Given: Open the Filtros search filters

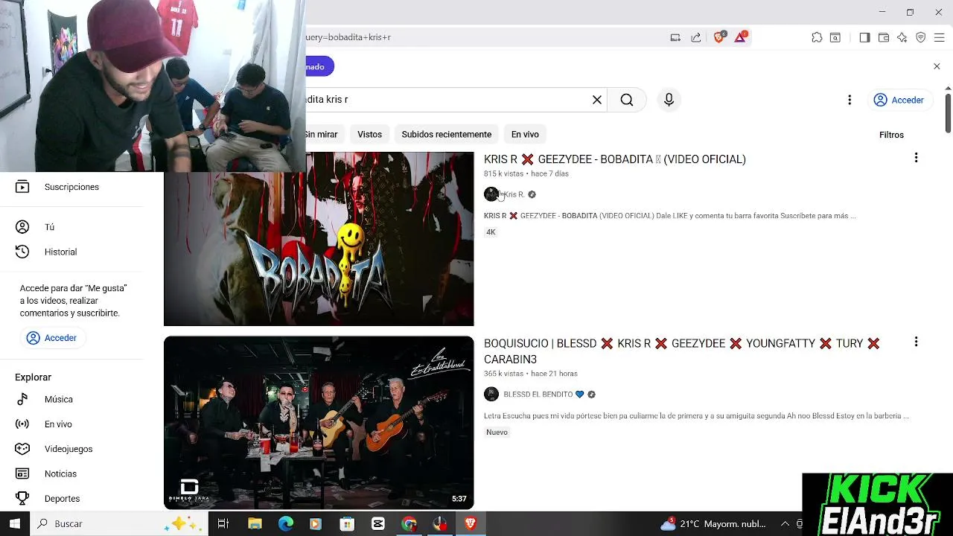Looking at the screenshot, I should click(x=891, y=135).
